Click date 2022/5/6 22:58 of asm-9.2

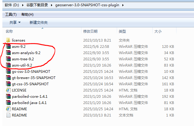(x=96, y=47)
